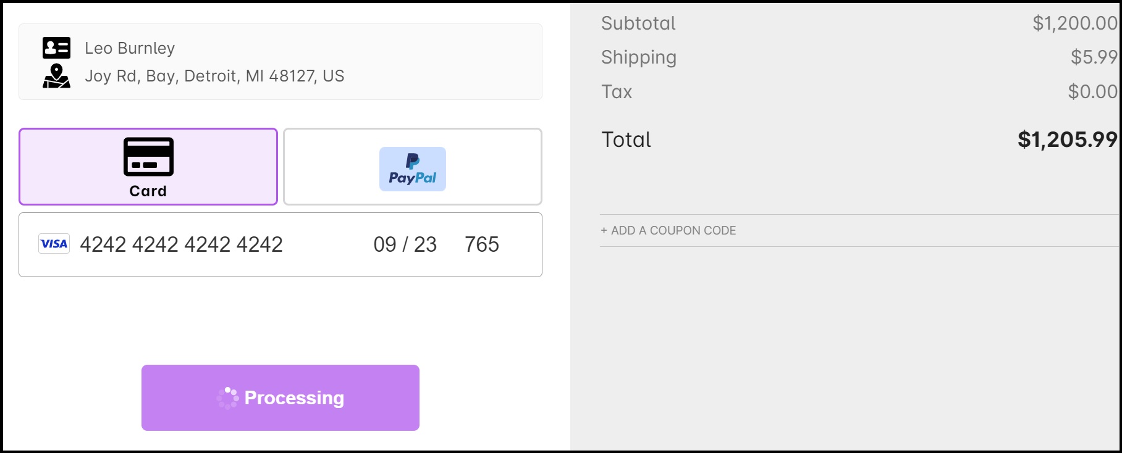Select the Card payment method tab
Viewport: 1122px width, 453px height.
(x=148, y=167)
